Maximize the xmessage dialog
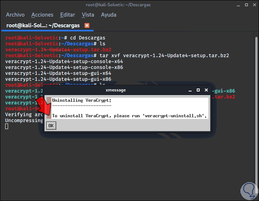 point(198,90)
